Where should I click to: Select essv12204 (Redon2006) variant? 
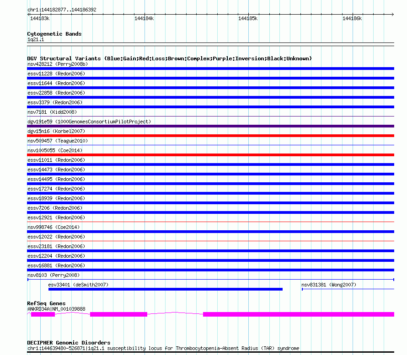[x=56, y=256]
